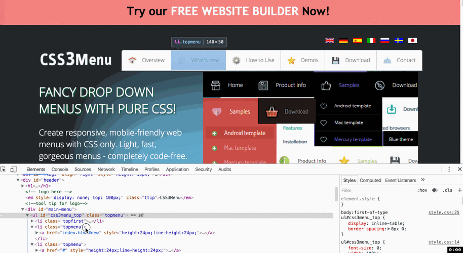Collapse the div id="main-menu" node
The height and width of the screenshot is (253, 463).
pyautogui.click(x=23, y=209)
